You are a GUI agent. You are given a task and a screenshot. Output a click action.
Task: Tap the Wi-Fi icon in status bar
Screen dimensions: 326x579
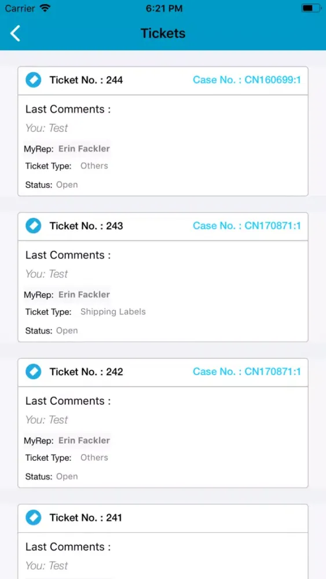pyautogui.click(x=45, y=8)
